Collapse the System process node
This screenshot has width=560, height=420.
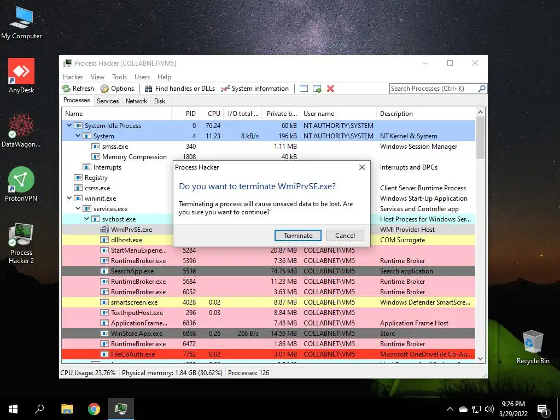[78, 136]
